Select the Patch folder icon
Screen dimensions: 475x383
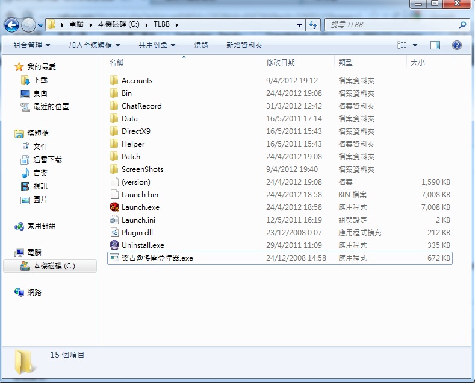[114, 157]
